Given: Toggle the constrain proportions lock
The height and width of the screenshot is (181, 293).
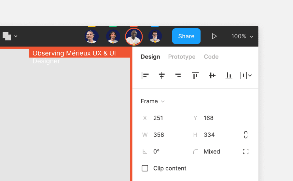Looking at the screenshot, I should [x=246, y=135].
